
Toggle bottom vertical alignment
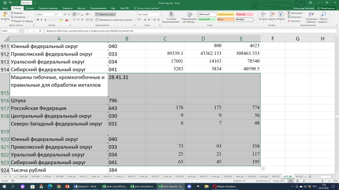82,14
